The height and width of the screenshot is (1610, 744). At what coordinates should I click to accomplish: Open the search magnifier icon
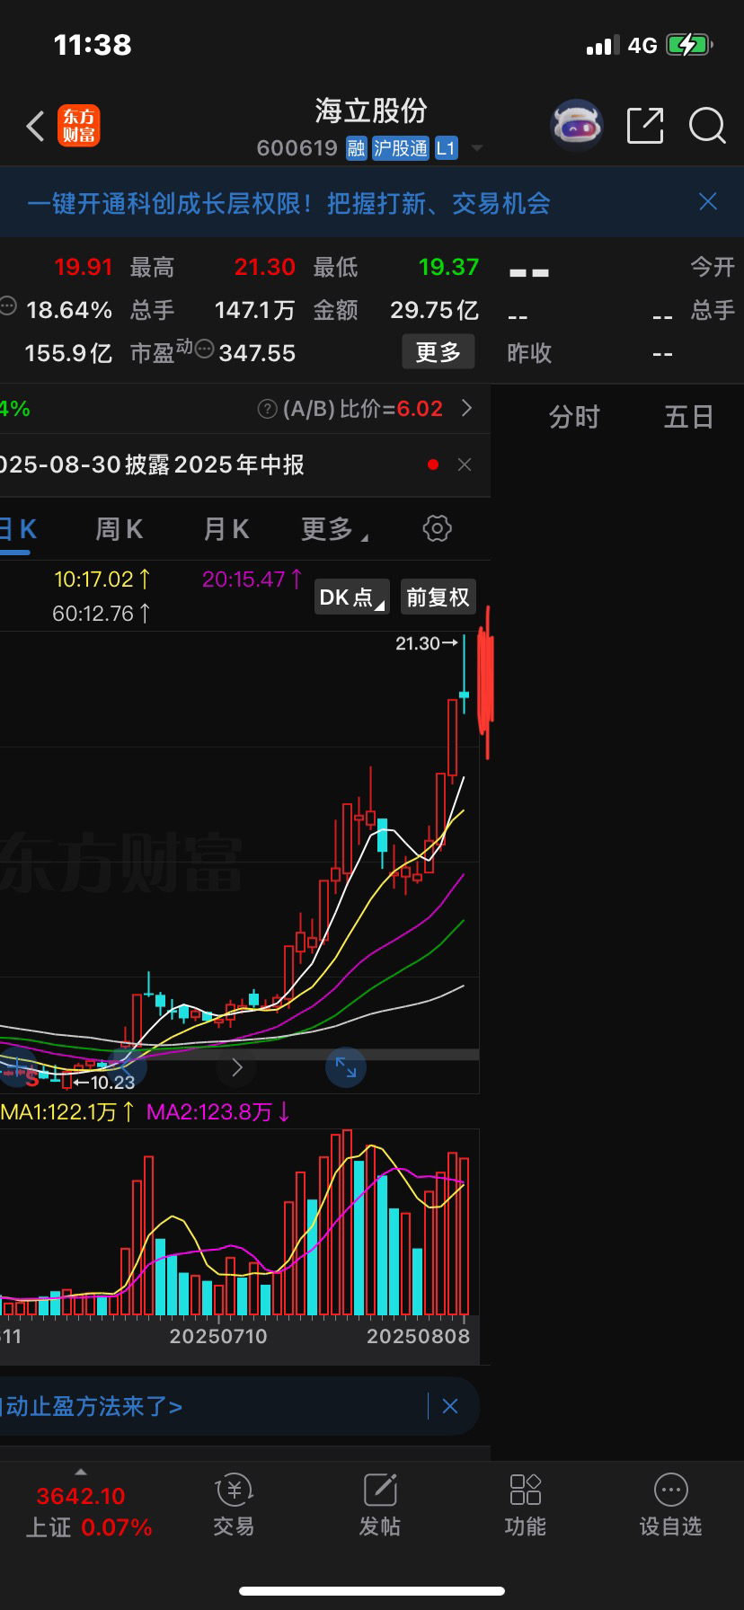pos(707,126)
